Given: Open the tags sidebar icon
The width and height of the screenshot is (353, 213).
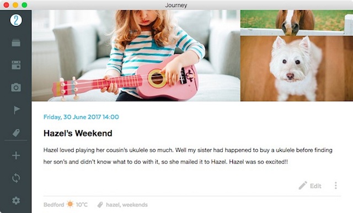Looking at the screenshot, I should (x=16, y=133).
